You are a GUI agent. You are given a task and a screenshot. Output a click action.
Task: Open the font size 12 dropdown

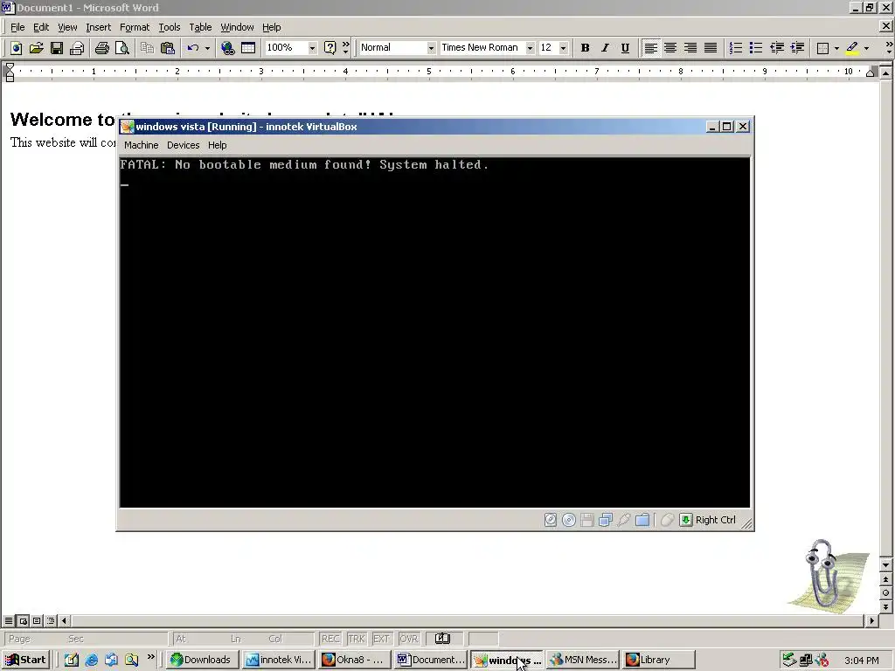click(564, 48)
